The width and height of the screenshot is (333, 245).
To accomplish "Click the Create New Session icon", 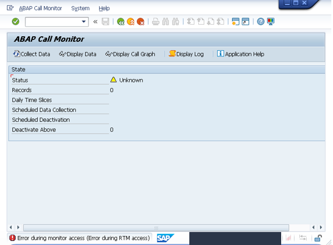I will click(x=236, y=21).
